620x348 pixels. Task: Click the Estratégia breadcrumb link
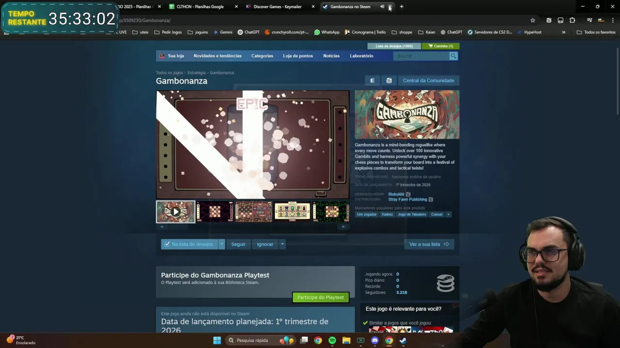point(196,73)
